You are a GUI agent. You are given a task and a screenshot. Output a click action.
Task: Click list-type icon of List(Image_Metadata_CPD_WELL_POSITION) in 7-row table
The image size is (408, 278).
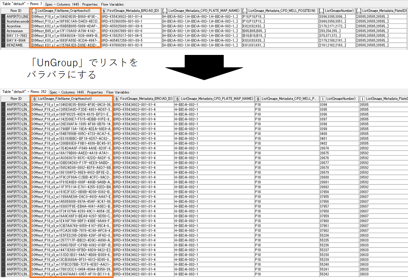pyautogui.click(x=245, y=11)
